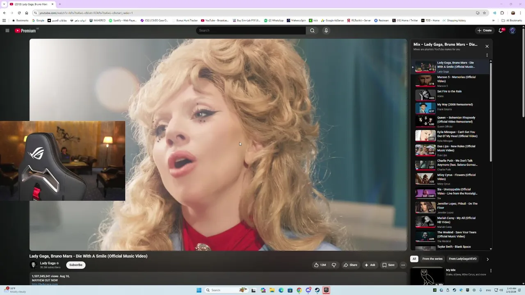Play Jennifer Lopez - On The Floor
Image resolution: width=525 pixels, height=295 pixels.
click(450, 208)
